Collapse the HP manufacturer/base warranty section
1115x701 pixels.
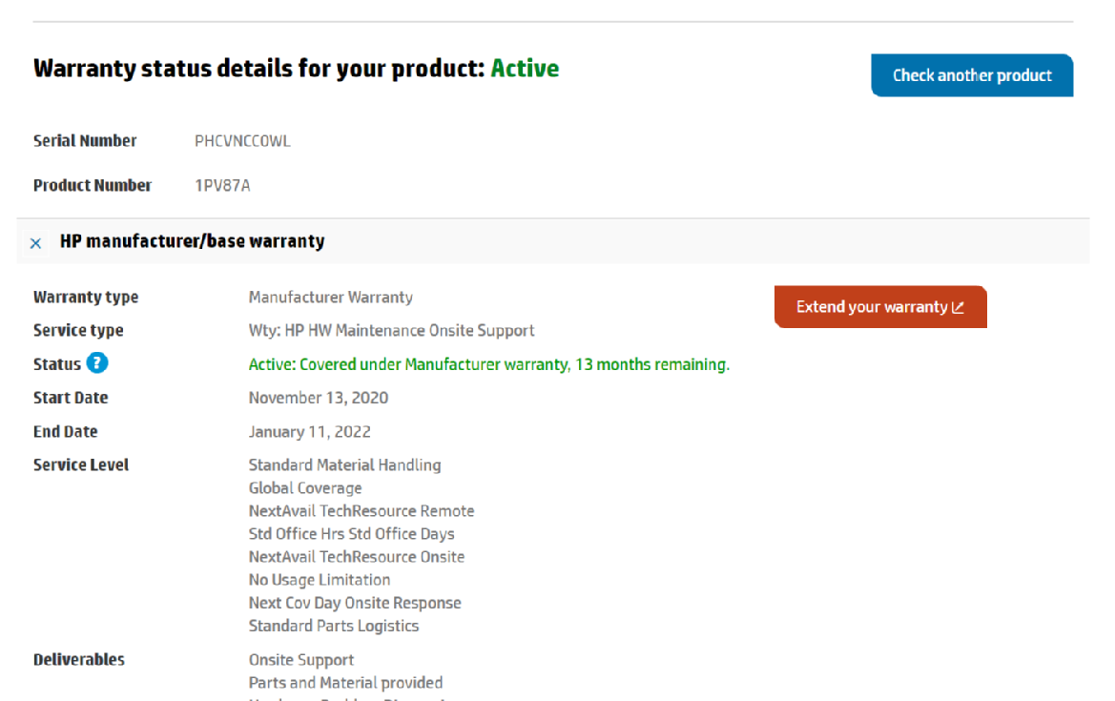click(x=35, y=243)
